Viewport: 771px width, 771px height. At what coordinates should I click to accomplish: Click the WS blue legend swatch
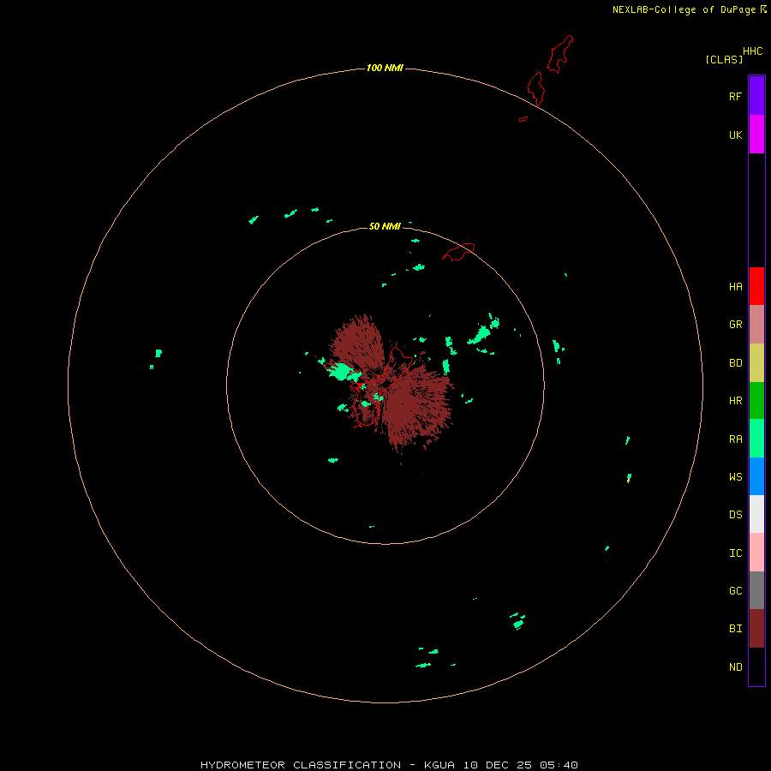(x=756, y=476)
